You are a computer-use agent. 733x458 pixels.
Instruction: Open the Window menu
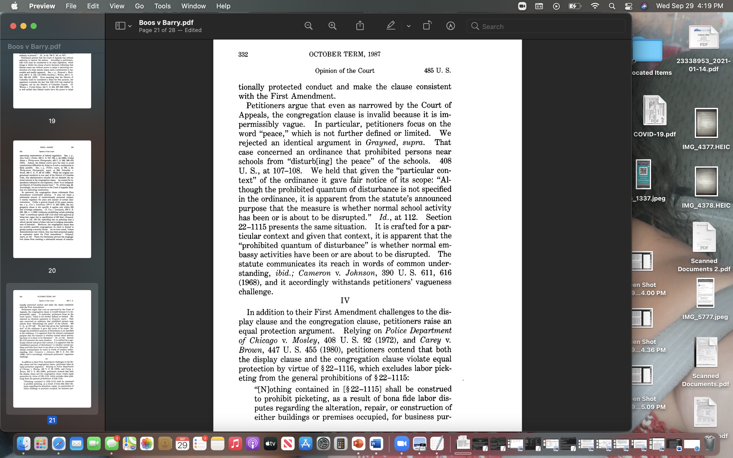pos(193,6)
